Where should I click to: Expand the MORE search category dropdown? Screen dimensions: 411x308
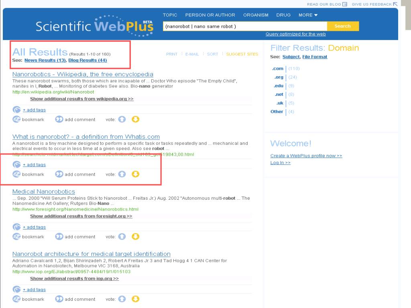308,15
